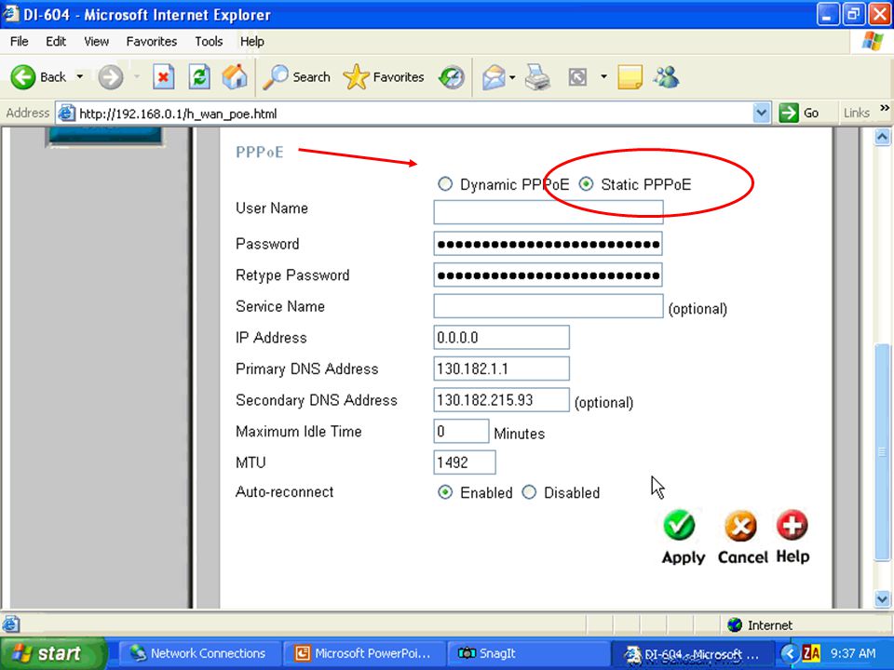Click the IP Address field
Image resolution: width=894 pixels, height=670 pixels.
[501, 337]
